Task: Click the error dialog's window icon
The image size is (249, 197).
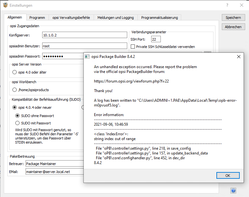Action: tap(87, 57)
